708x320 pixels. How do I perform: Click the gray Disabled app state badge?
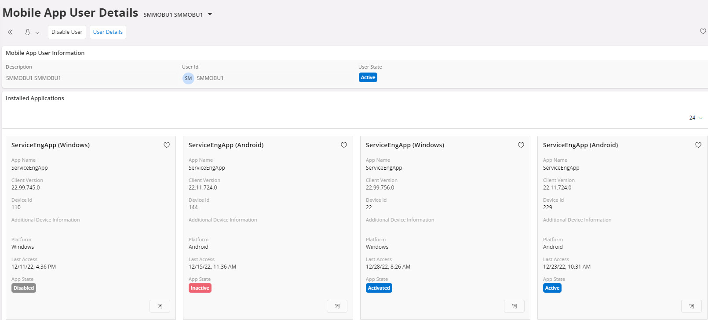click(x=24, y=288)
